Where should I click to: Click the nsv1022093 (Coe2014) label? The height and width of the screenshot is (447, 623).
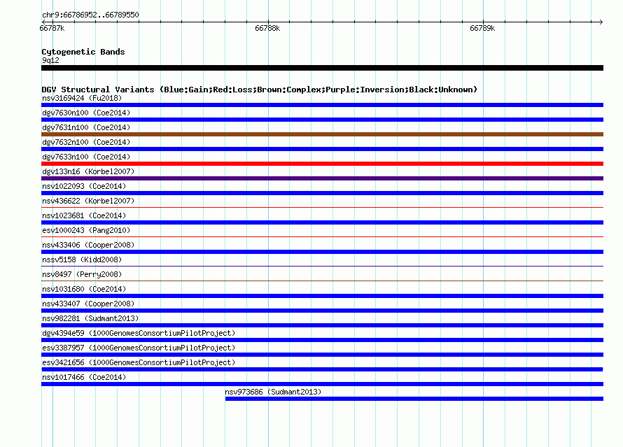pos(84,186)
